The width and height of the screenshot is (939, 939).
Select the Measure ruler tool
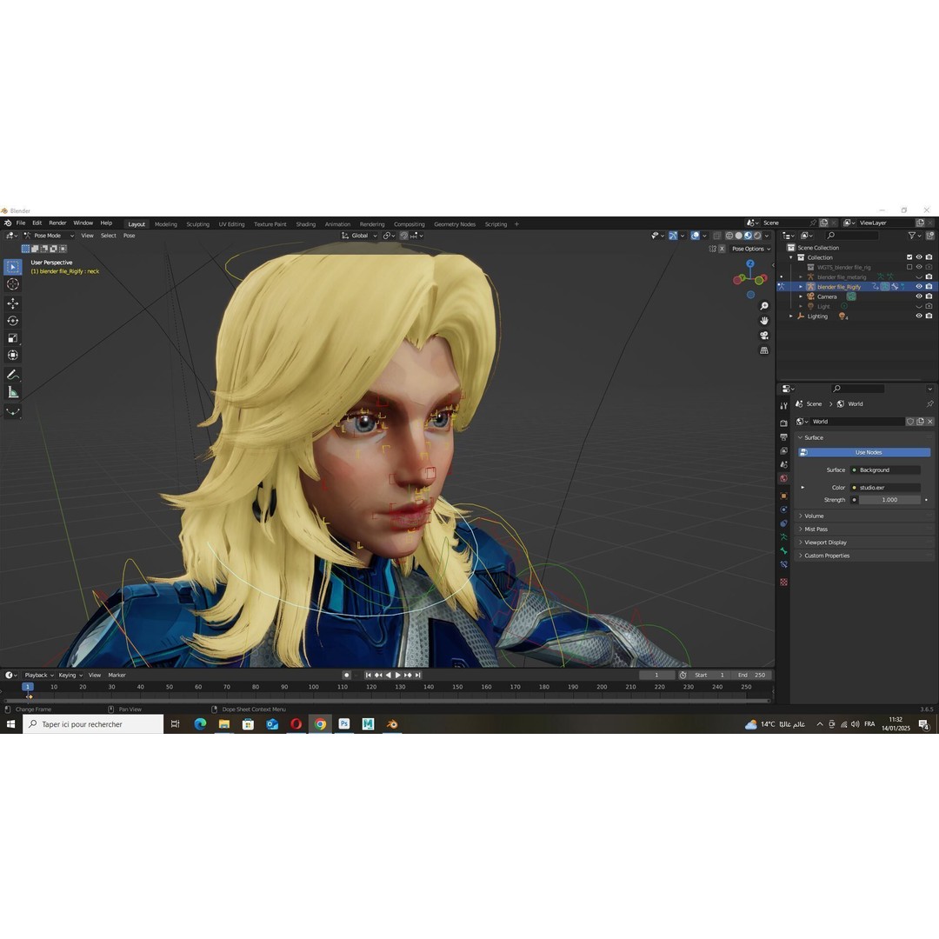coord(12,393)
